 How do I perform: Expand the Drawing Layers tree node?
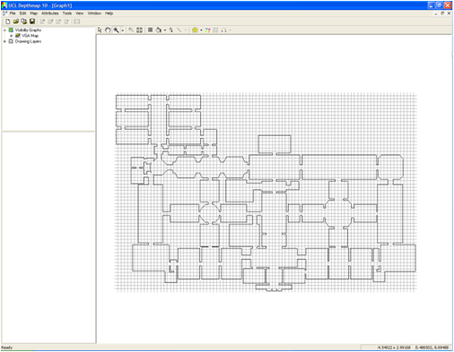coord(4,41)
